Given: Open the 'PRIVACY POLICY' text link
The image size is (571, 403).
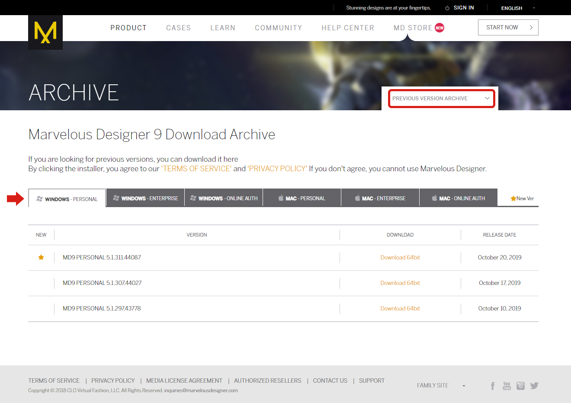Looking at the screenshot, I should [277, 169].
